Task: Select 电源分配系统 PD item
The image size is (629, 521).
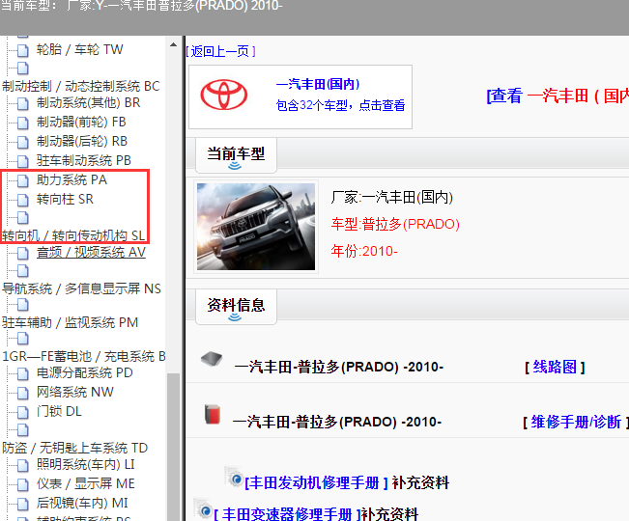Action: (x=84, y=372)
